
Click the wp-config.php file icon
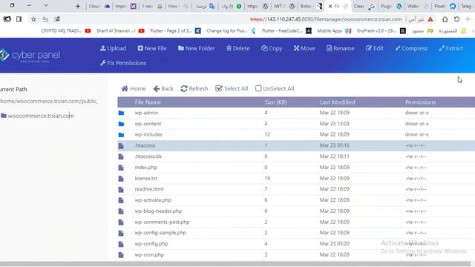121,244
